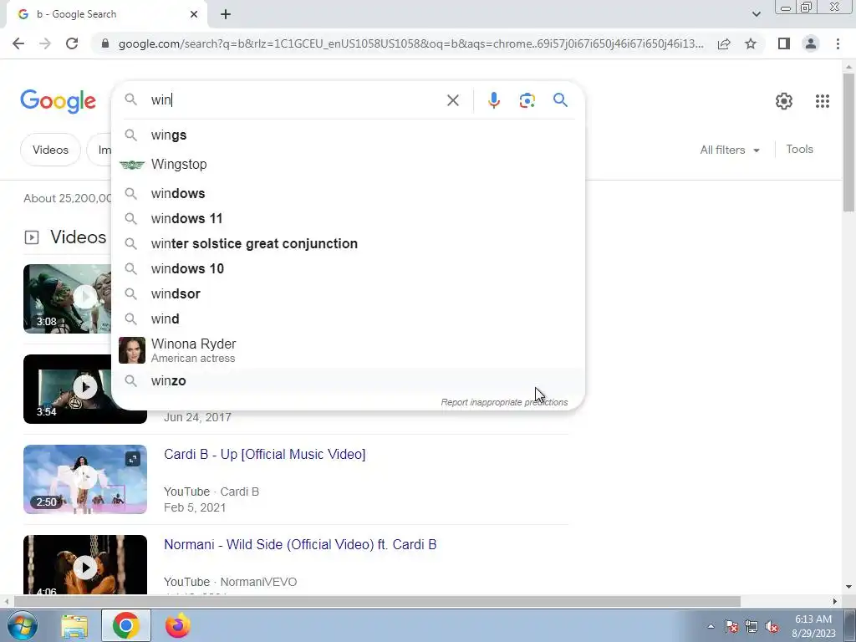Select the Wingstop suggestion
The width and height of the screenshot is (856, 642).
point(348,165)
